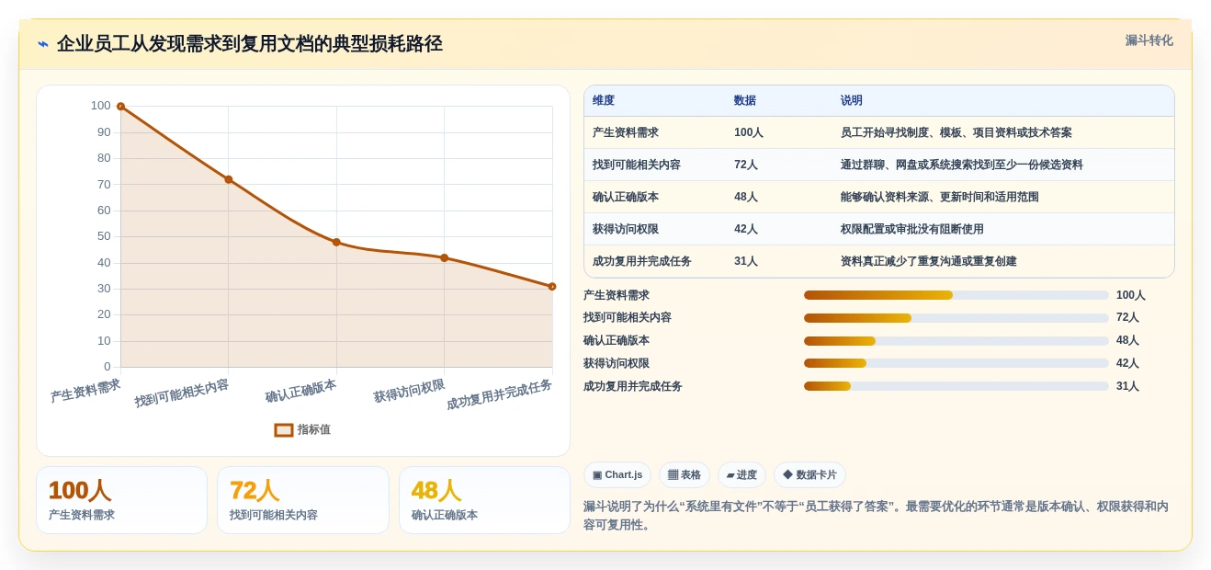Click the 表格 tag
Viewport: 1211px width, 570px height.
(685, 475)
